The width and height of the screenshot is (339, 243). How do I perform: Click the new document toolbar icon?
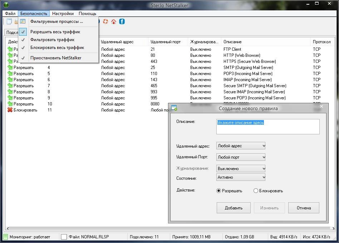coord(9,21)
